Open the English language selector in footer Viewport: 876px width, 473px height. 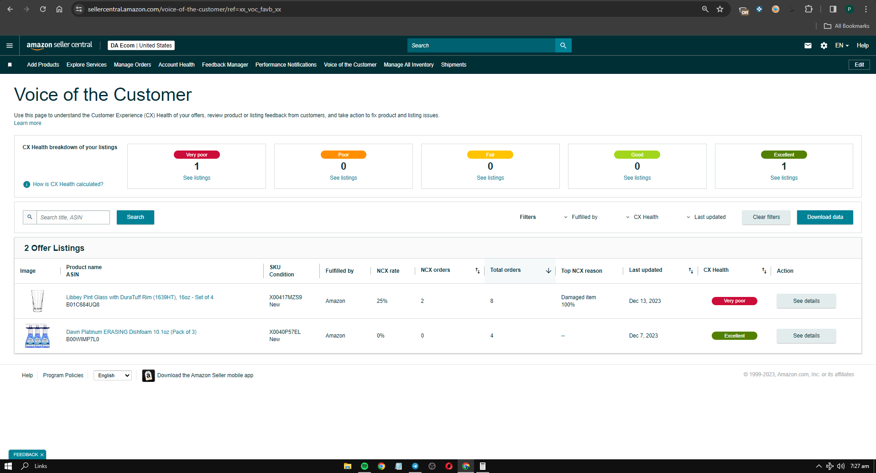pyautogui.click(x=113, y=375)
